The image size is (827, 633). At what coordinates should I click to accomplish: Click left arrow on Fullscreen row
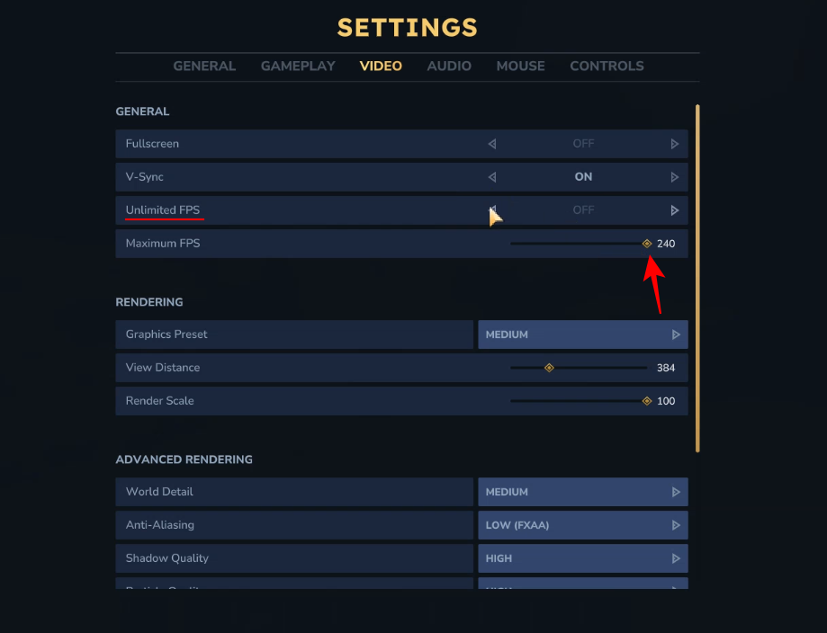coord(492,144)
